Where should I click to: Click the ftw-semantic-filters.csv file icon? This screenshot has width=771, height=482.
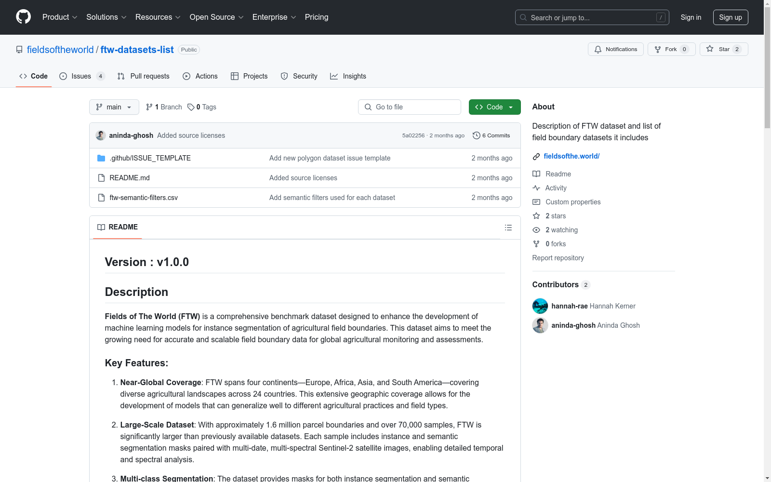pos(101,198)
